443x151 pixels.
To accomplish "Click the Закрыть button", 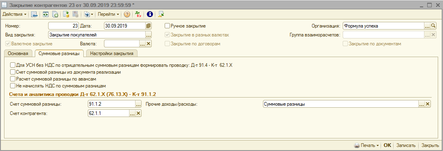I will pos(430,145).
